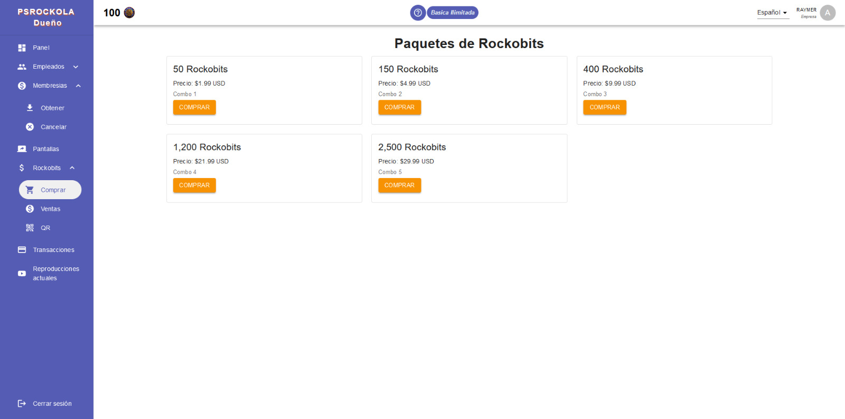Buy the 1,200 Rockobits package

pos(194,185)
